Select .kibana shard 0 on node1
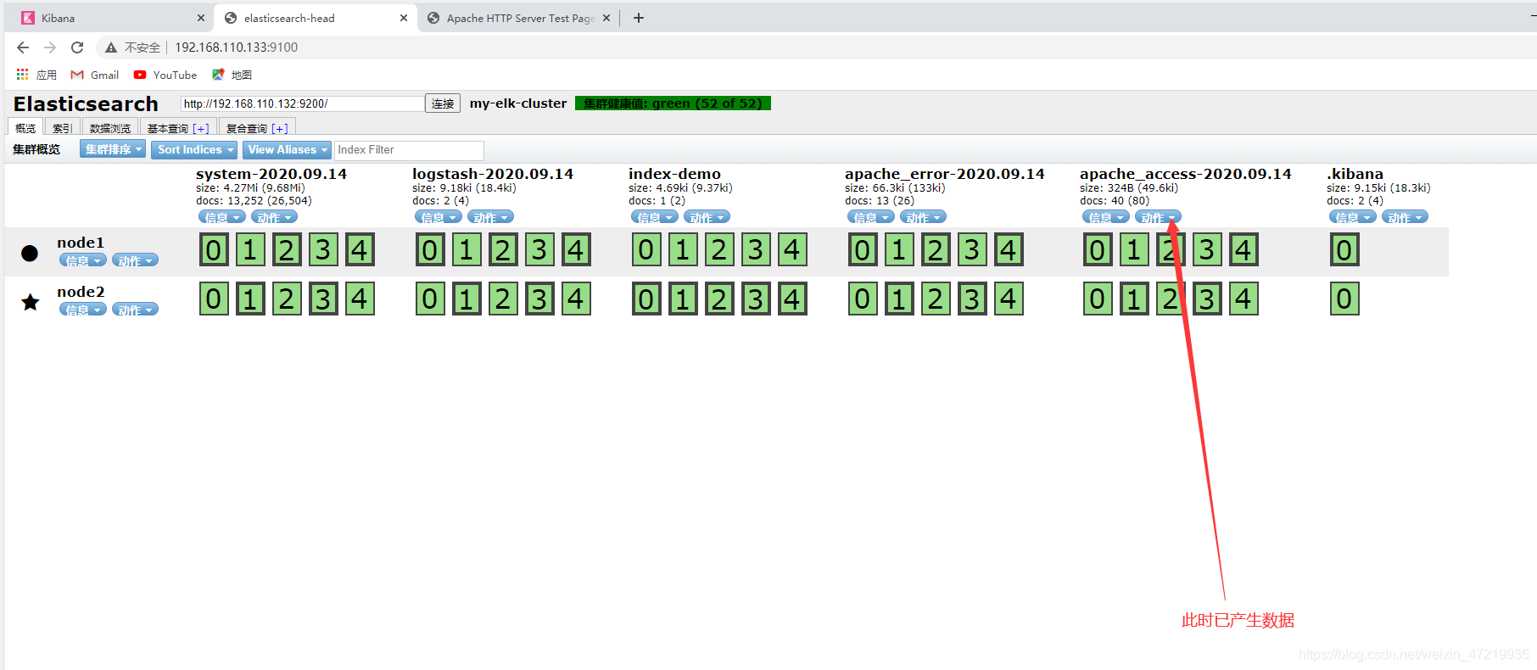This screenshot has height=670, width=1537. pos(1344,250)
